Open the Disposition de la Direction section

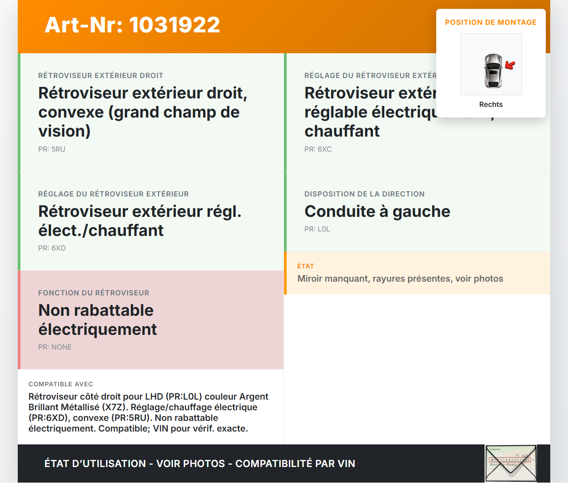point(364,194)
